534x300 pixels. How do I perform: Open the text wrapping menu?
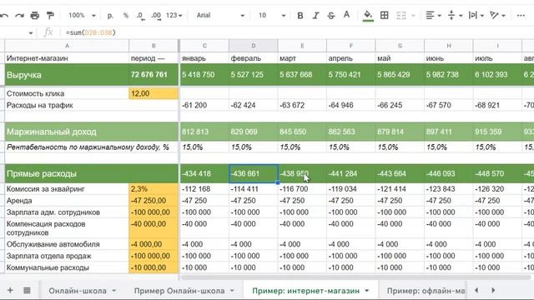click(x=476, y=15)
